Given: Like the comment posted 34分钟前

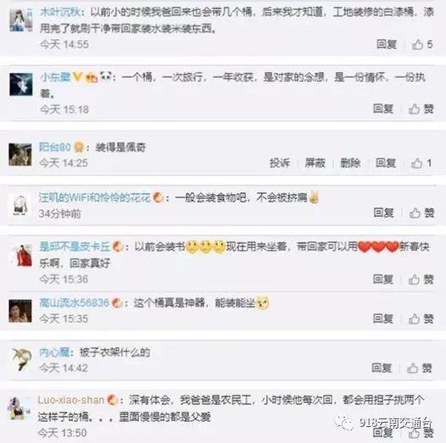Looking at the screenshot, I should coord(421,213).
